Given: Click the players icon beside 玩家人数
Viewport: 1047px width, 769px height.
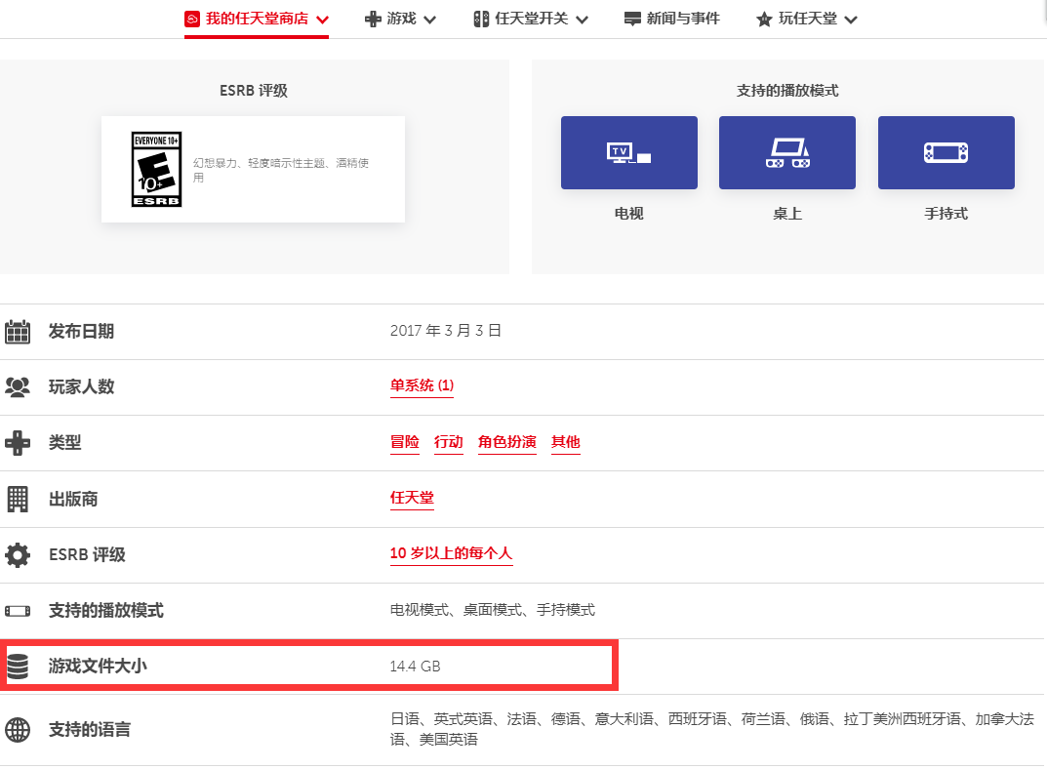Looking at the screenshot, I should pyautogui.click(x=18, y=387).
